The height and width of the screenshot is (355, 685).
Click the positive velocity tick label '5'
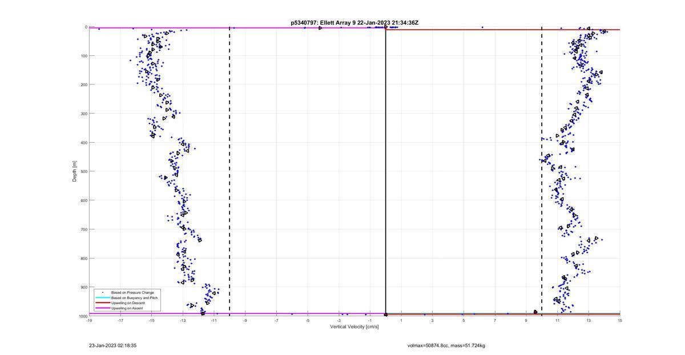(464, 320)
